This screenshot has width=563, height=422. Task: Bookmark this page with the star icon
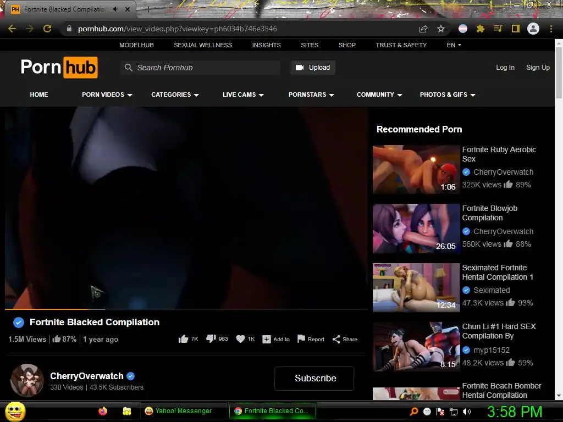tap(441, 29)
